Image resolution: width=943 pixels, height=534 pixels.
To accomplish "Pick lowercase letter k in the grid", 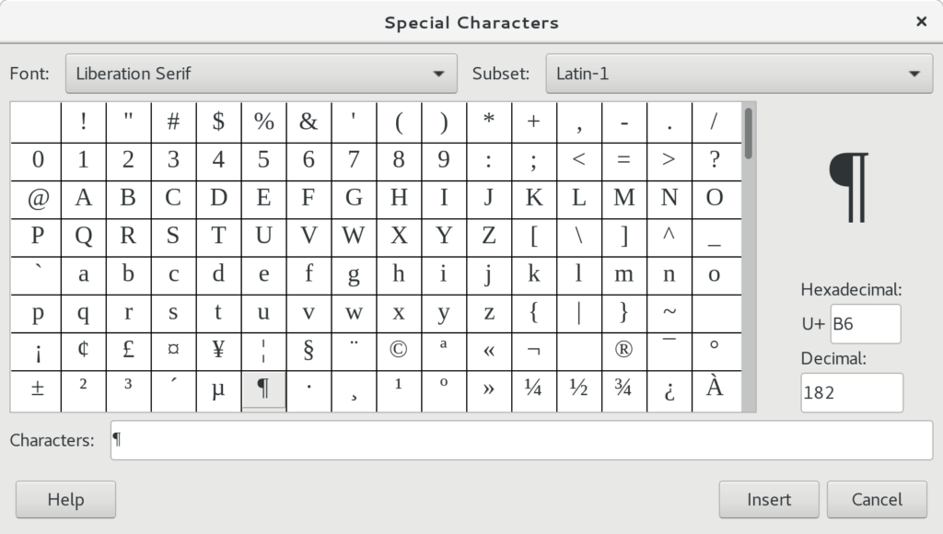I will tap(534, 275).
